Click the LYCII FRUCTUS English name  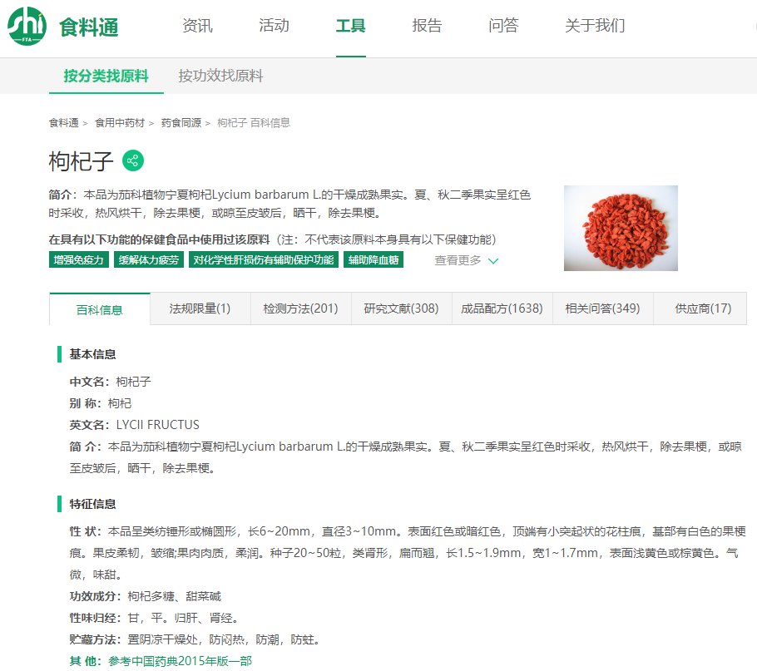click(157, 425)
